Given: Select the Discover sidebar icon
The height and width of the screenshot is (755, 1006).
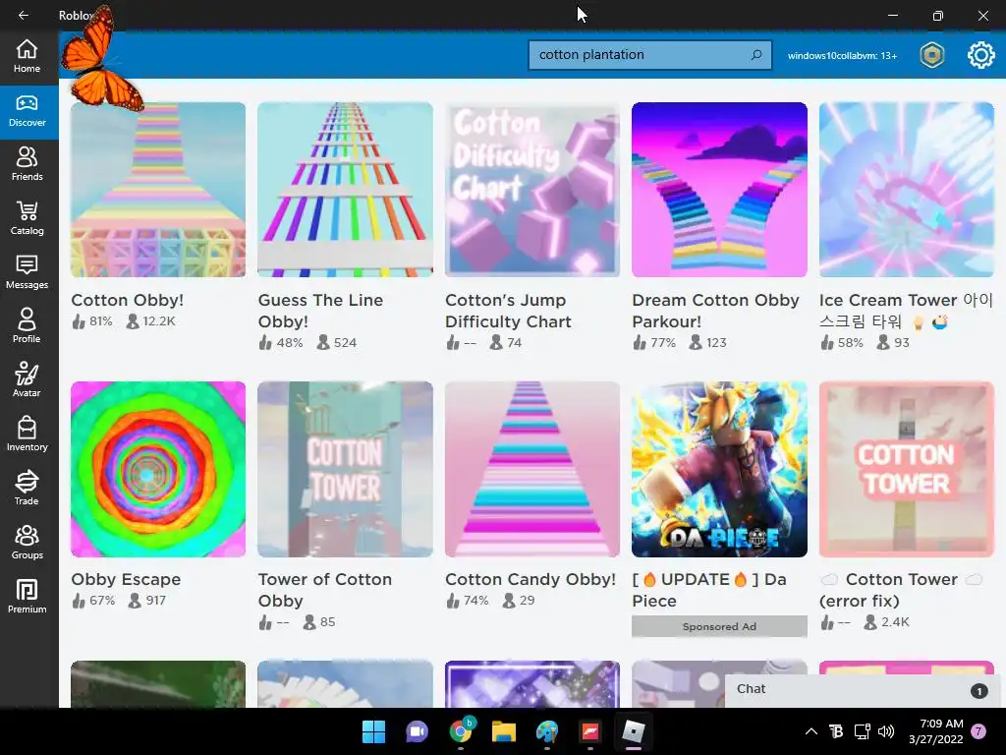Looking at the screenshot, I should 27,112.
